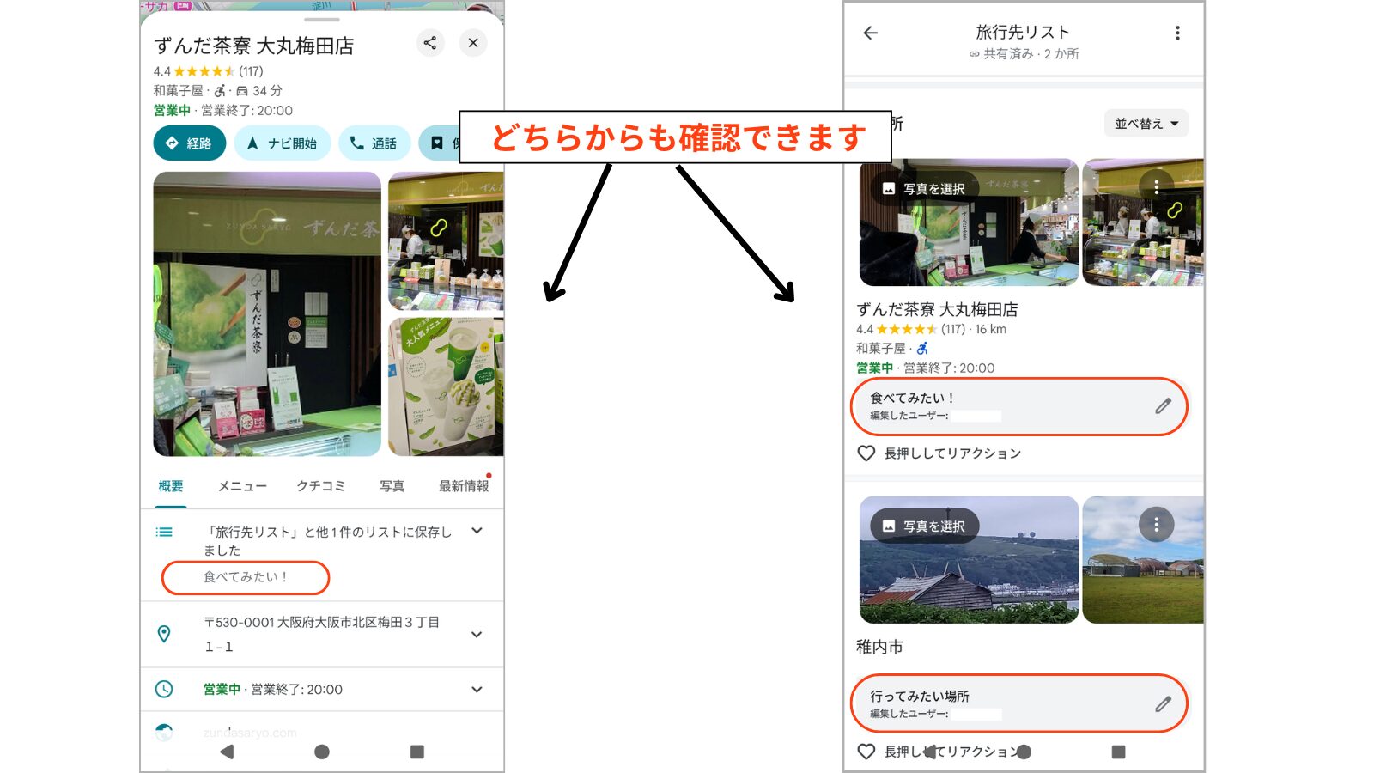Tap 写真を選択 on ずんだ茶寮 photo
The width and height of the screenshot is (1374, 773).
925,188
